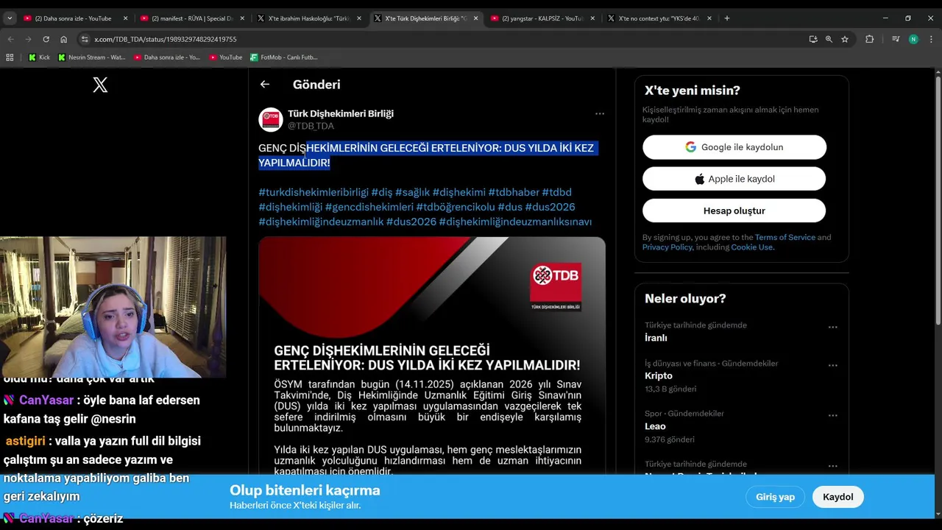This screenshot has width=942, height=530.
Task: Open the Kick bookmark
Action: (x=39, y=57)
